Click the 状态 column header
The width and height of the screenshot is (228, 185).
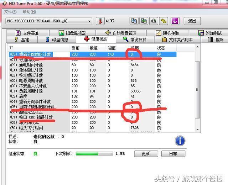pyautogui.click(x=166, y=48)
